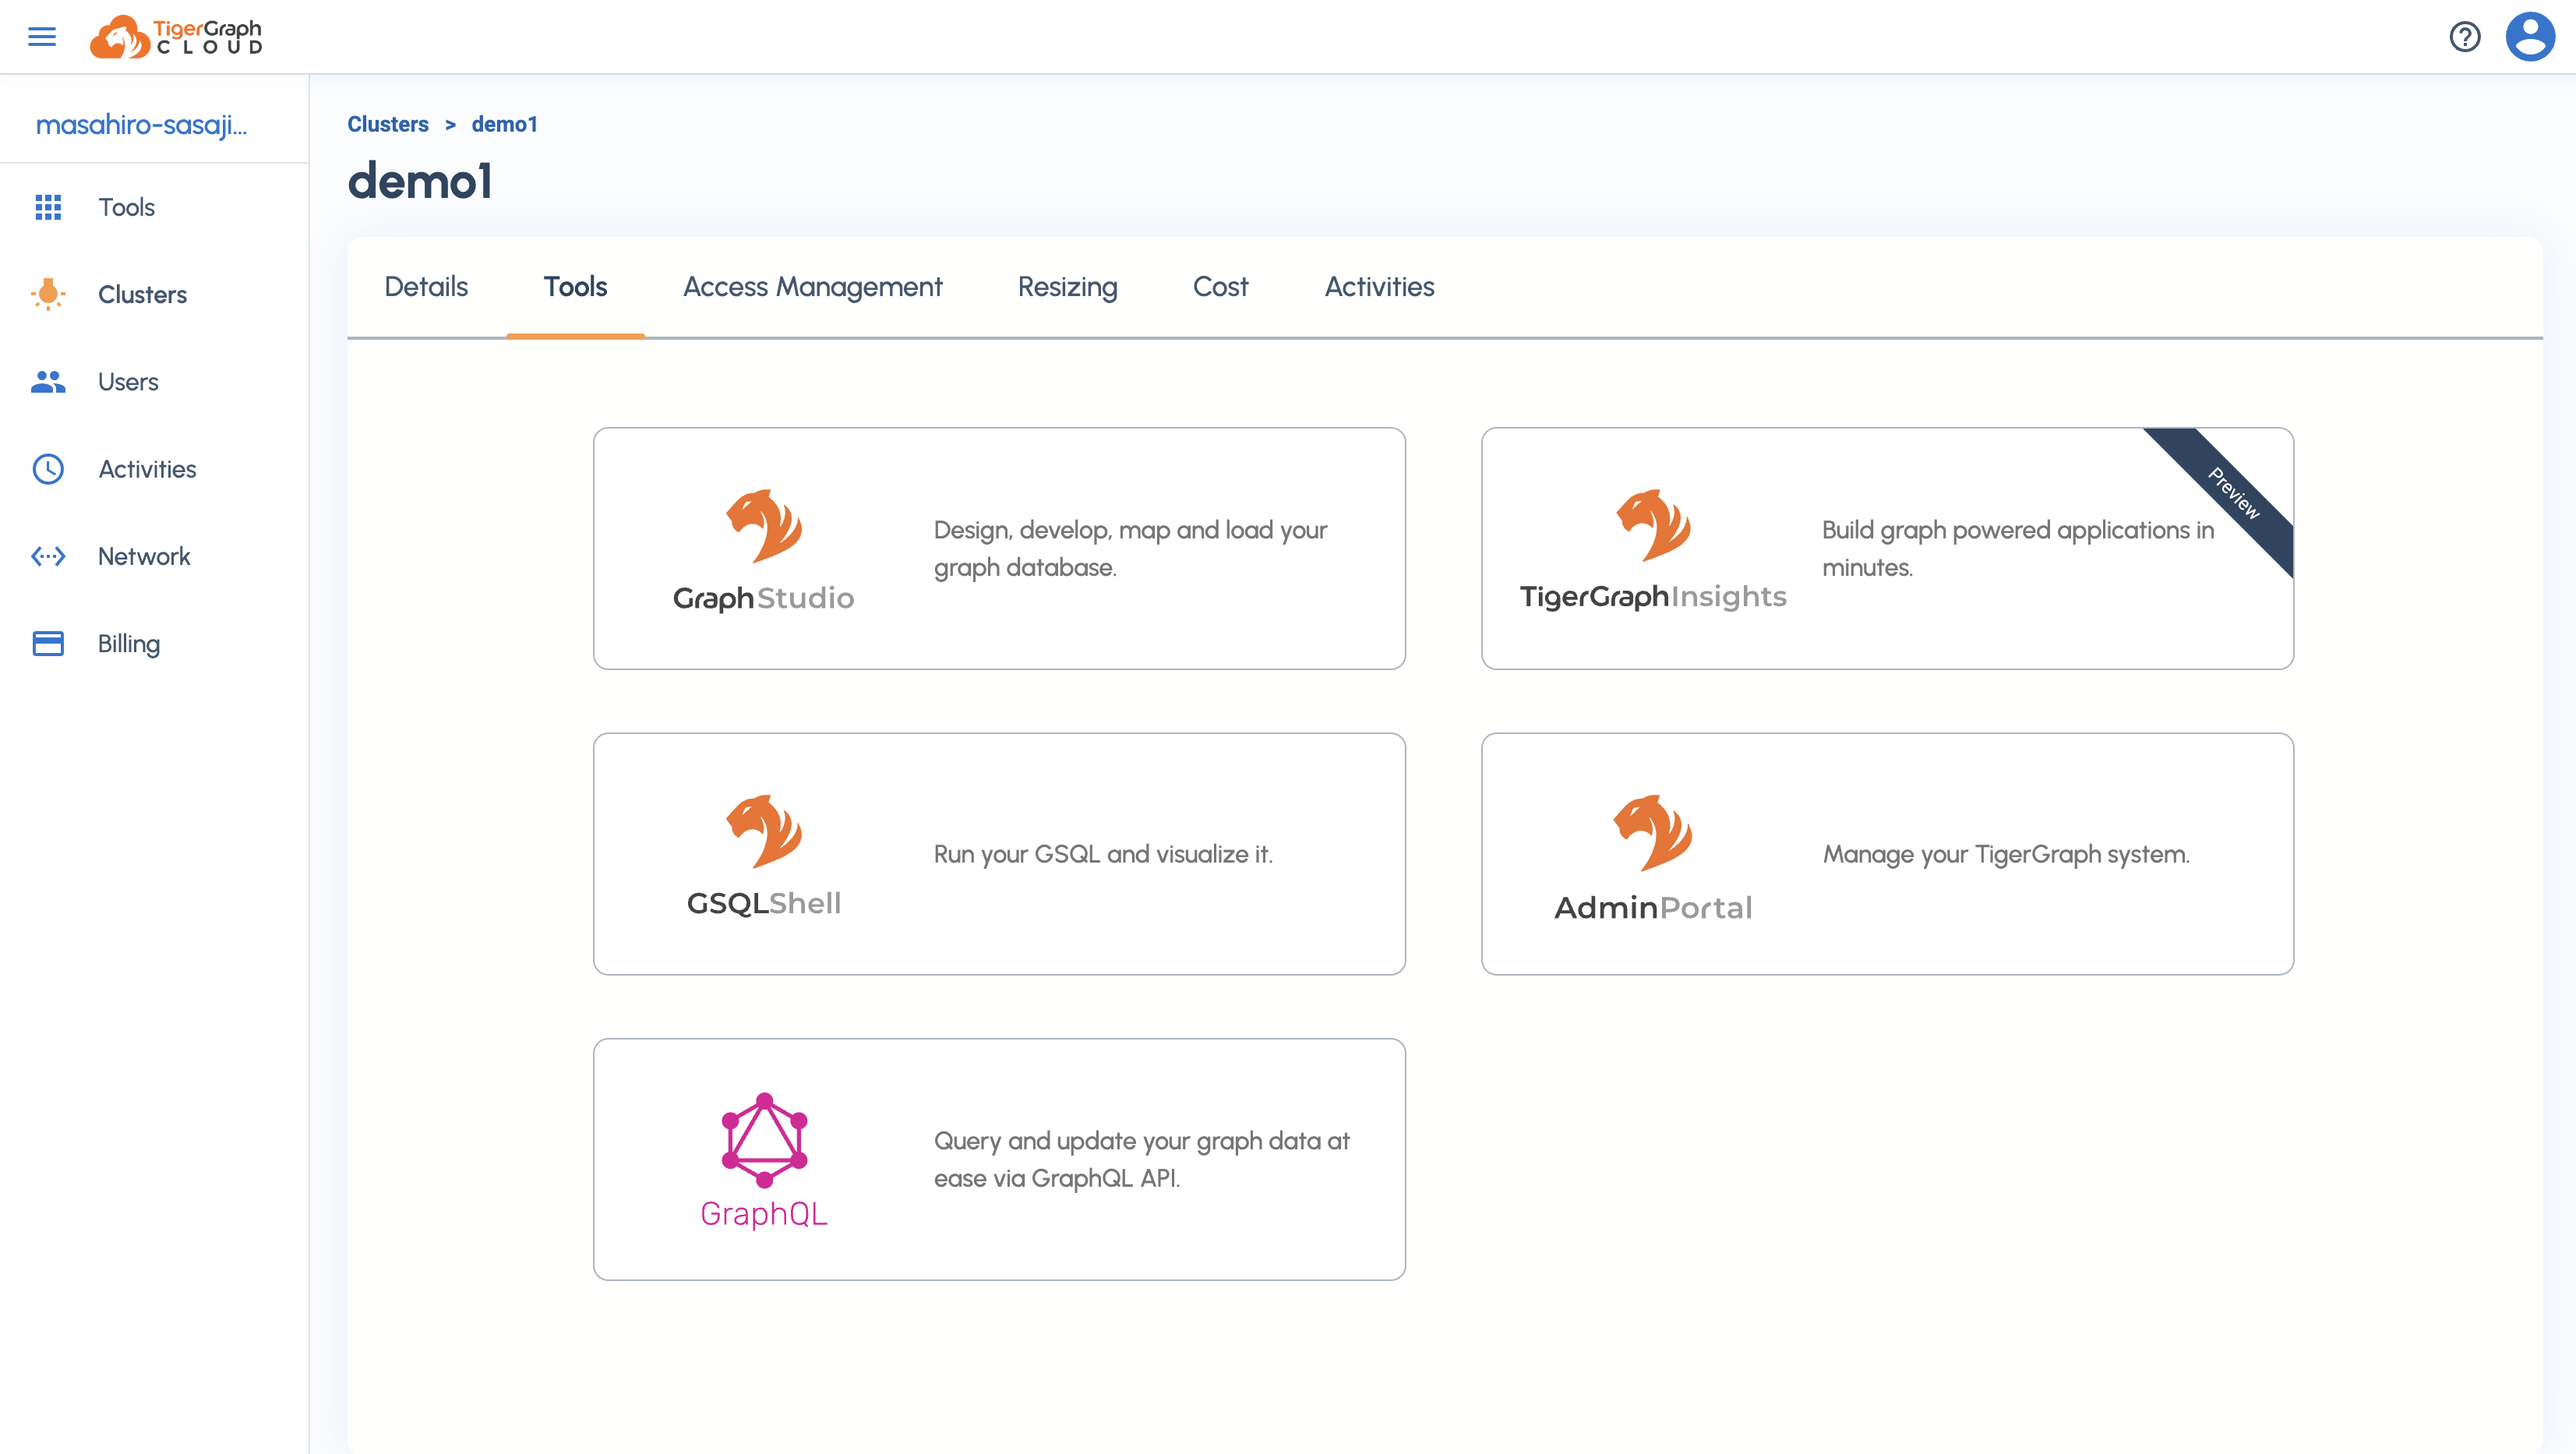Open the Access Management tab
Image resolution: width=2576 pixels, height=1454 pixels.
pyautogui.click(x=812, y=287)
